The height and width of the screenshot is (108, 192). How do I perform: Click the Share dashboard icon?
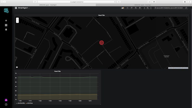click(x=132, y=8)
